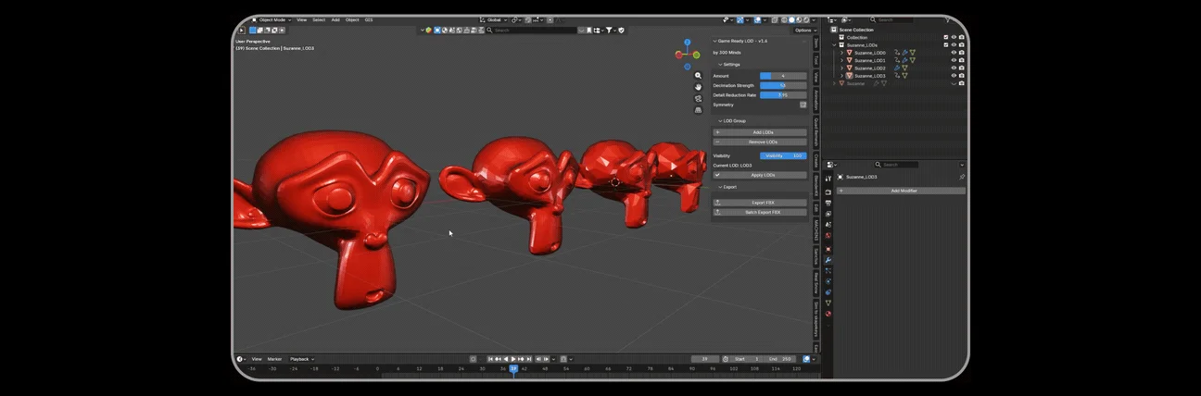The height and width of the screenshot is (396, 1201).
Task: Collapse the LOD Group section
Action: [720, 120]
